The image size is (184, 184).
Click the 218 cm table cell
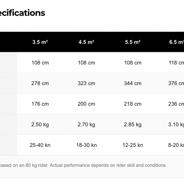pyautogui.click(x=133, y=104)
